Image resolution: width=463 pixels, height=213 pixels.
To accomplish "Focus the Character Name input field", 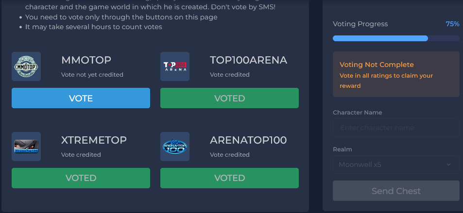I will pyautogui.click(x=395, y=128).
